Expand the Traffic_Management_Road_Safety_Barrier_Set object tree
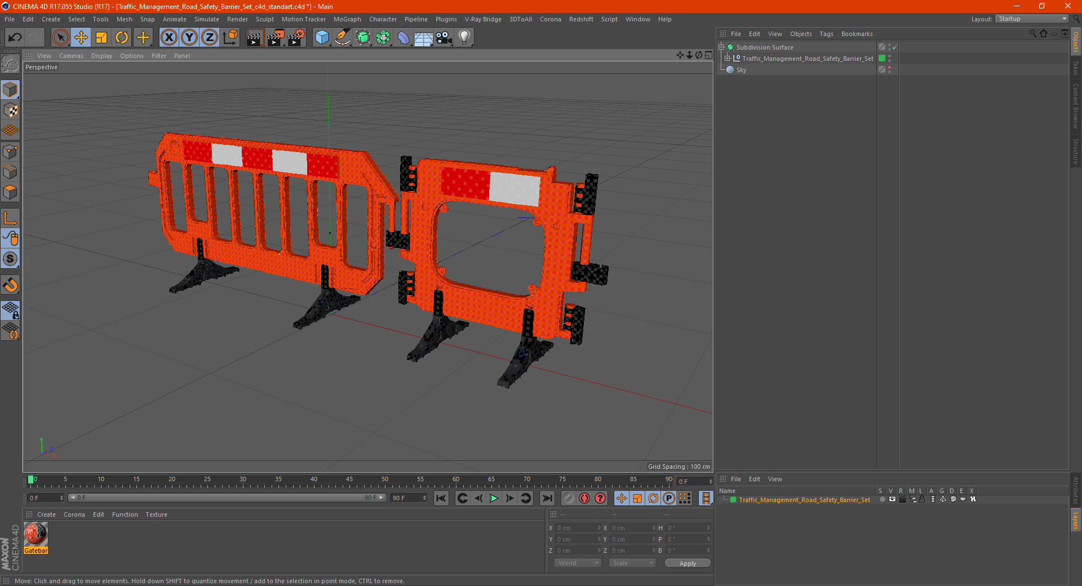Image resolution: width=1082 pixels, height=586 pixels. tap(727, 59)
